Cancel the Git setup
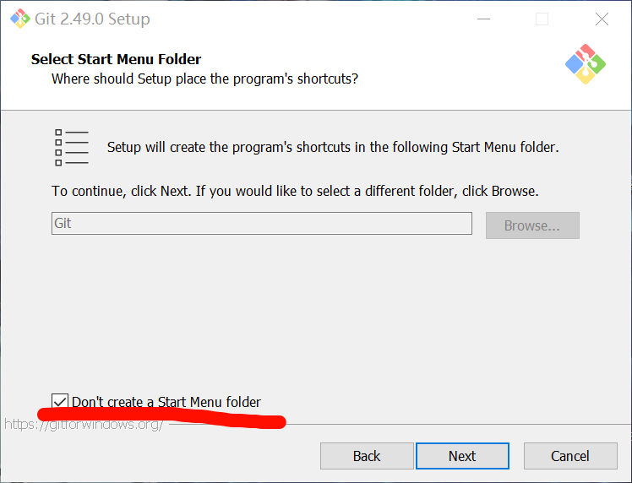632x483 pixels. click(570, 456)
